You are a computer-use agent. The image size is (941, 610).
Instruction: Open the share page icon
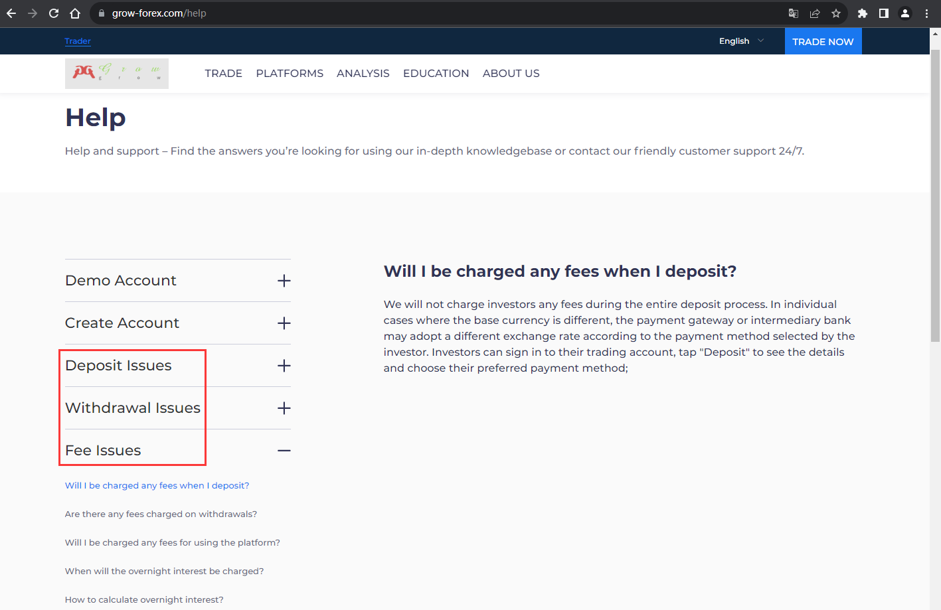pyautogui.click(x=815, y=13)
